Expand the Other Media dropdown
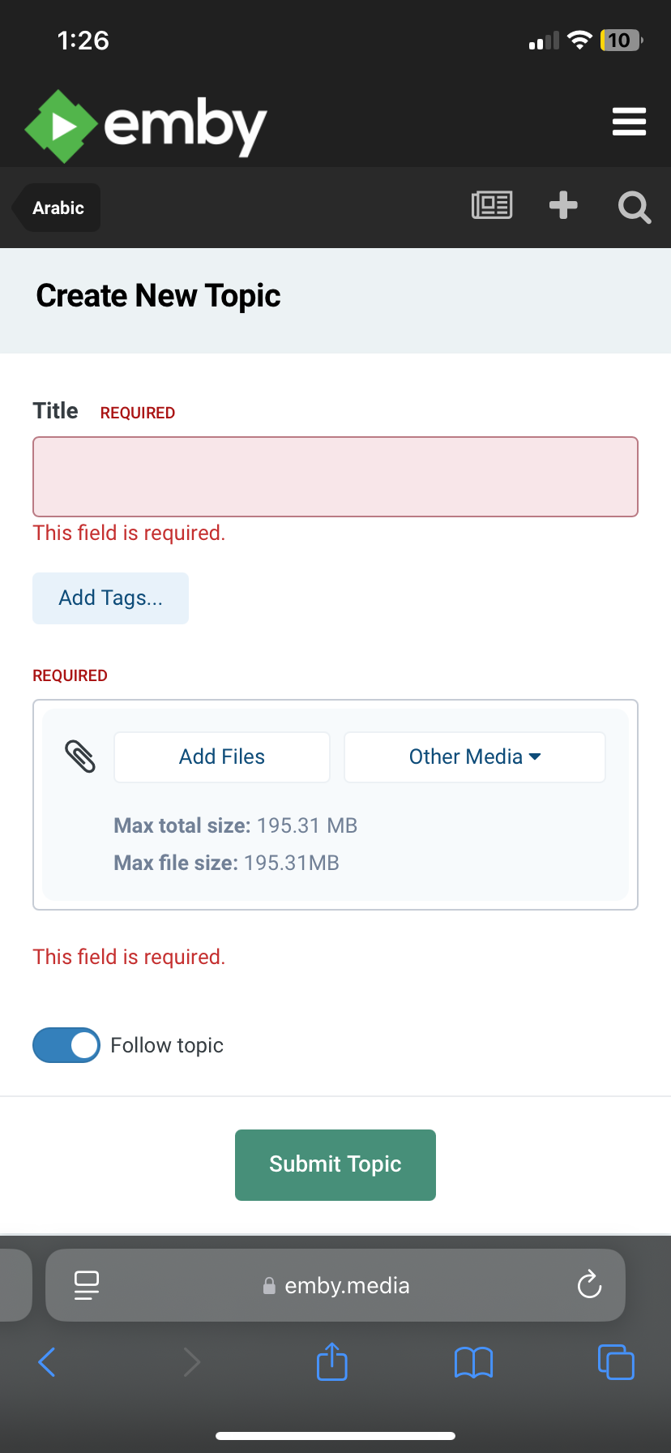671x1453 pixels. click(475, 757)
